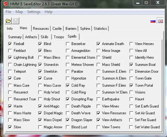Click the floppy disk save icon
Screen dimensions: 167x137
[16, 21]
